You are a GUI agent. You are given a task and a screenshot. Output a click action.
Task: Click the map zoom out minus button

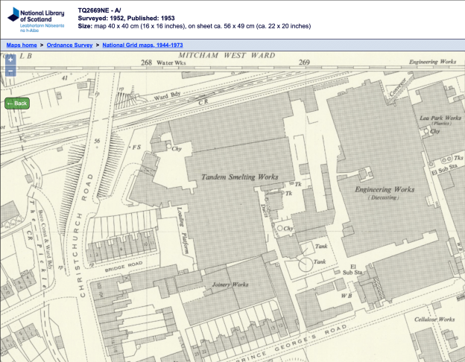(10, 72)
